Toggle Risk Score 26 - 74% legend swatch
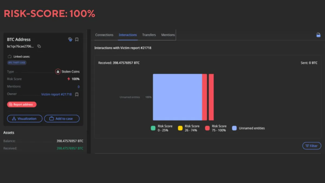Viewport: 325px width, 183px height. click(180, 128)
